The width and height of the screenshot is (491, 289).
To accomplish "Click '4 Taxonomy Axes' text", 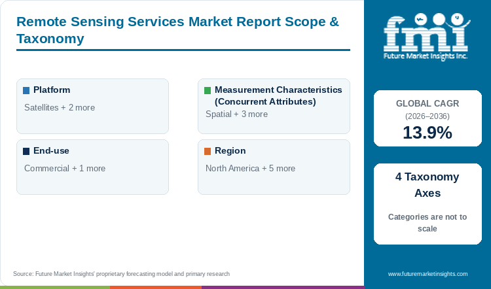I will click(427, 185).
